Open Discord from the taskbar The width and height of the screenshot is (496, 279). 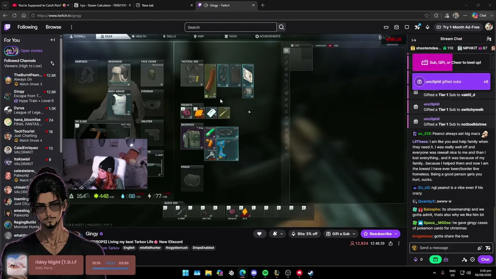[x=254, y=273]
